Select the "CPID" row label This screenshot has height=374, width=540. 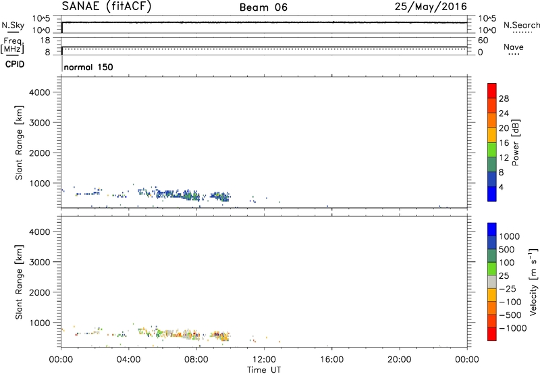point(15,64)
